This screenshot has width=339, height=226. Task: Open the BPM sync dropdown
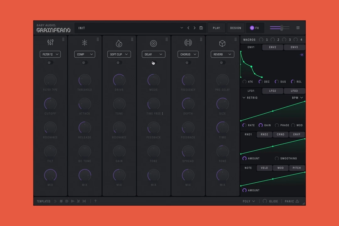point(298,98)
